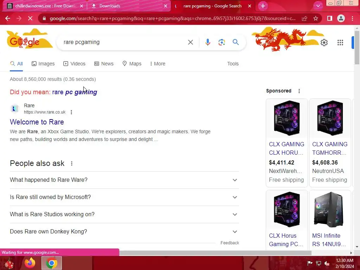Viewport: 360px width, 270px height.
Task: Open the More search filters
Action: tap(157, 64)
